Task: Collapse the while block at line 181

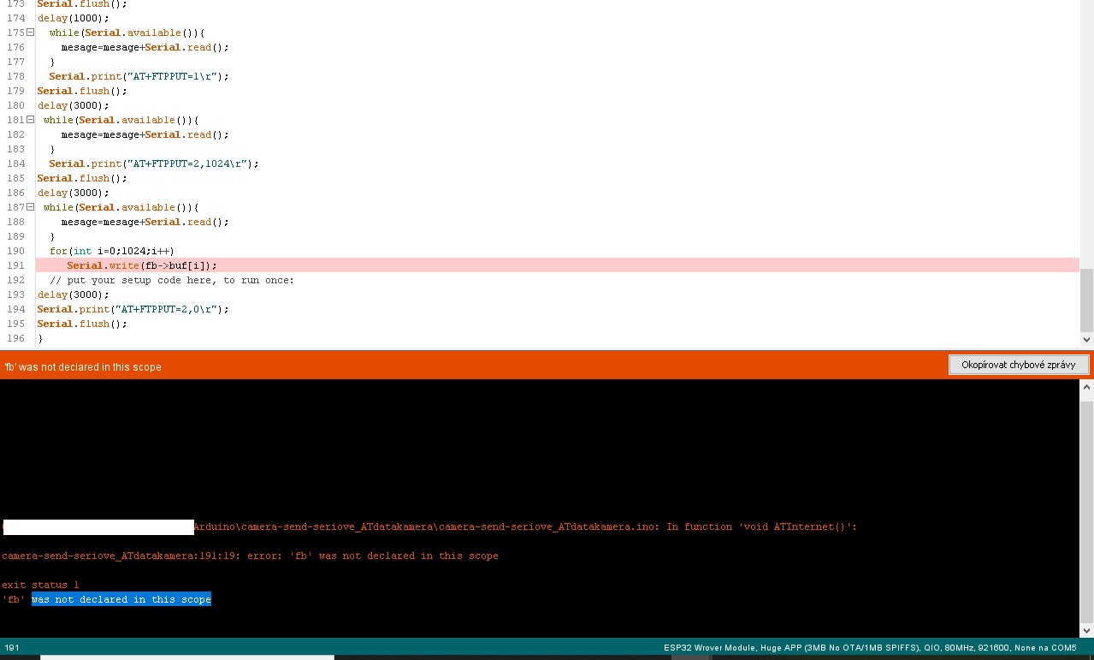Action: [x=31, y=120]
